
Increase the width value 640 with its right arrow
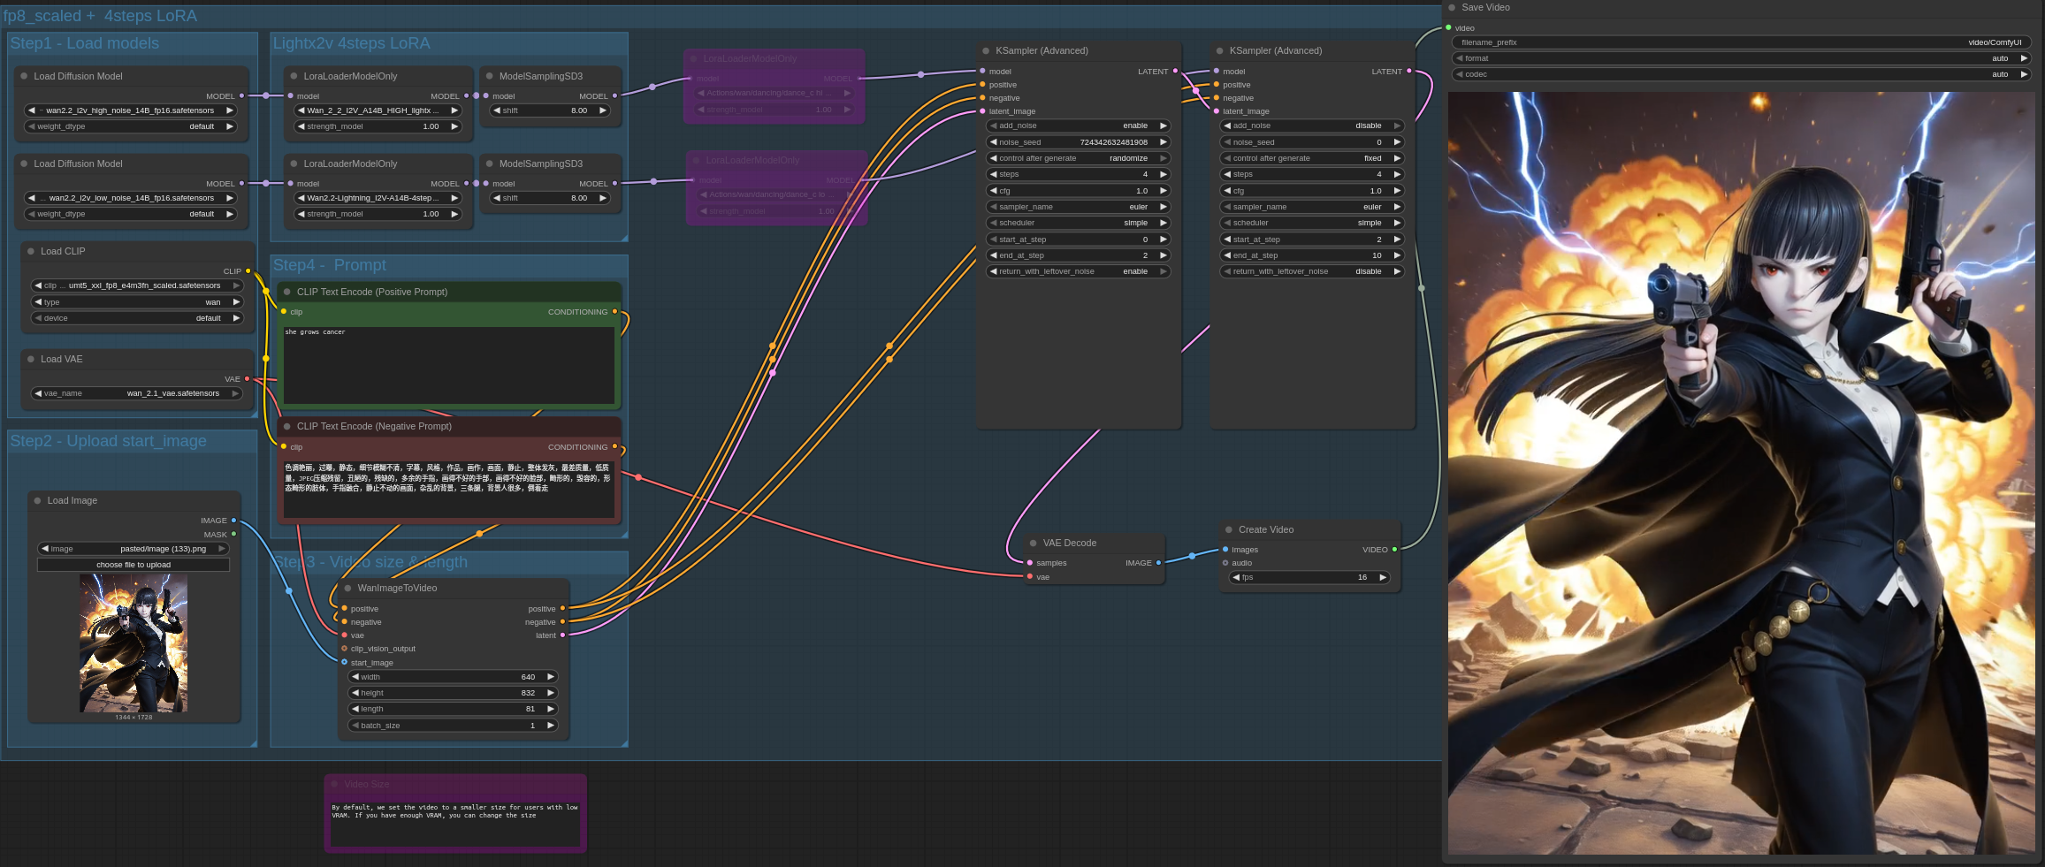550,677
